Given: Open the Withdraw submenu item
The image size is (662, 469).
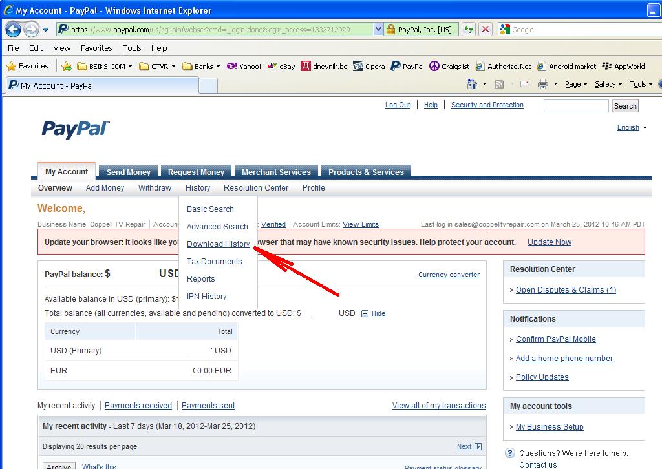Looking at the screenshot, I should point(155,188).
